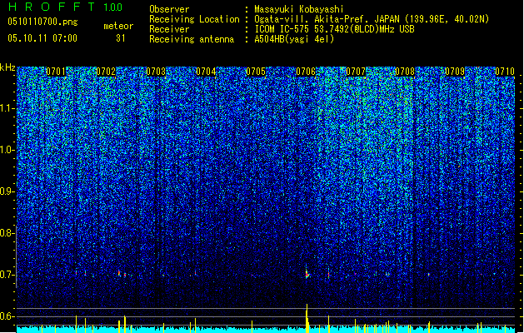The width and height of the screenshot is (524, 333).
Task: Click the 'Receiving antenna' label
Action: [192, 39]
